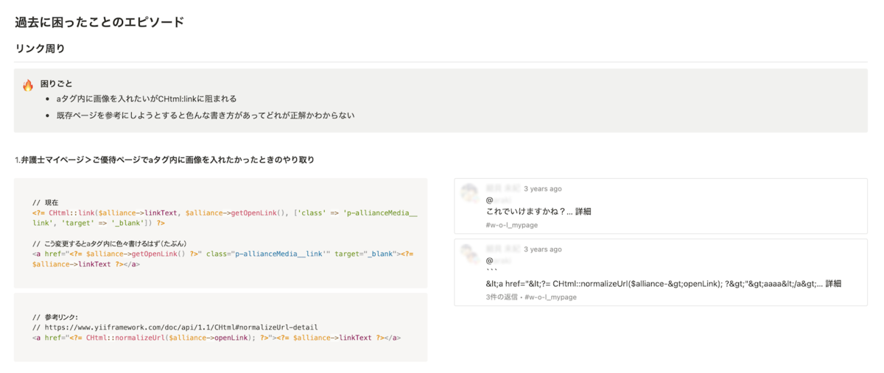
Task: Click the avatar in the message card with 3件の返信
Action: pyautogui.click(x=469, y=254)
